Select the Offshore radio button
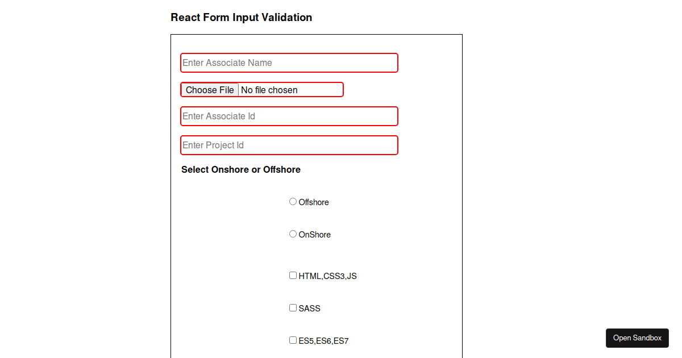The height and width of the screenshot is (358, 682). pos(293,201)
